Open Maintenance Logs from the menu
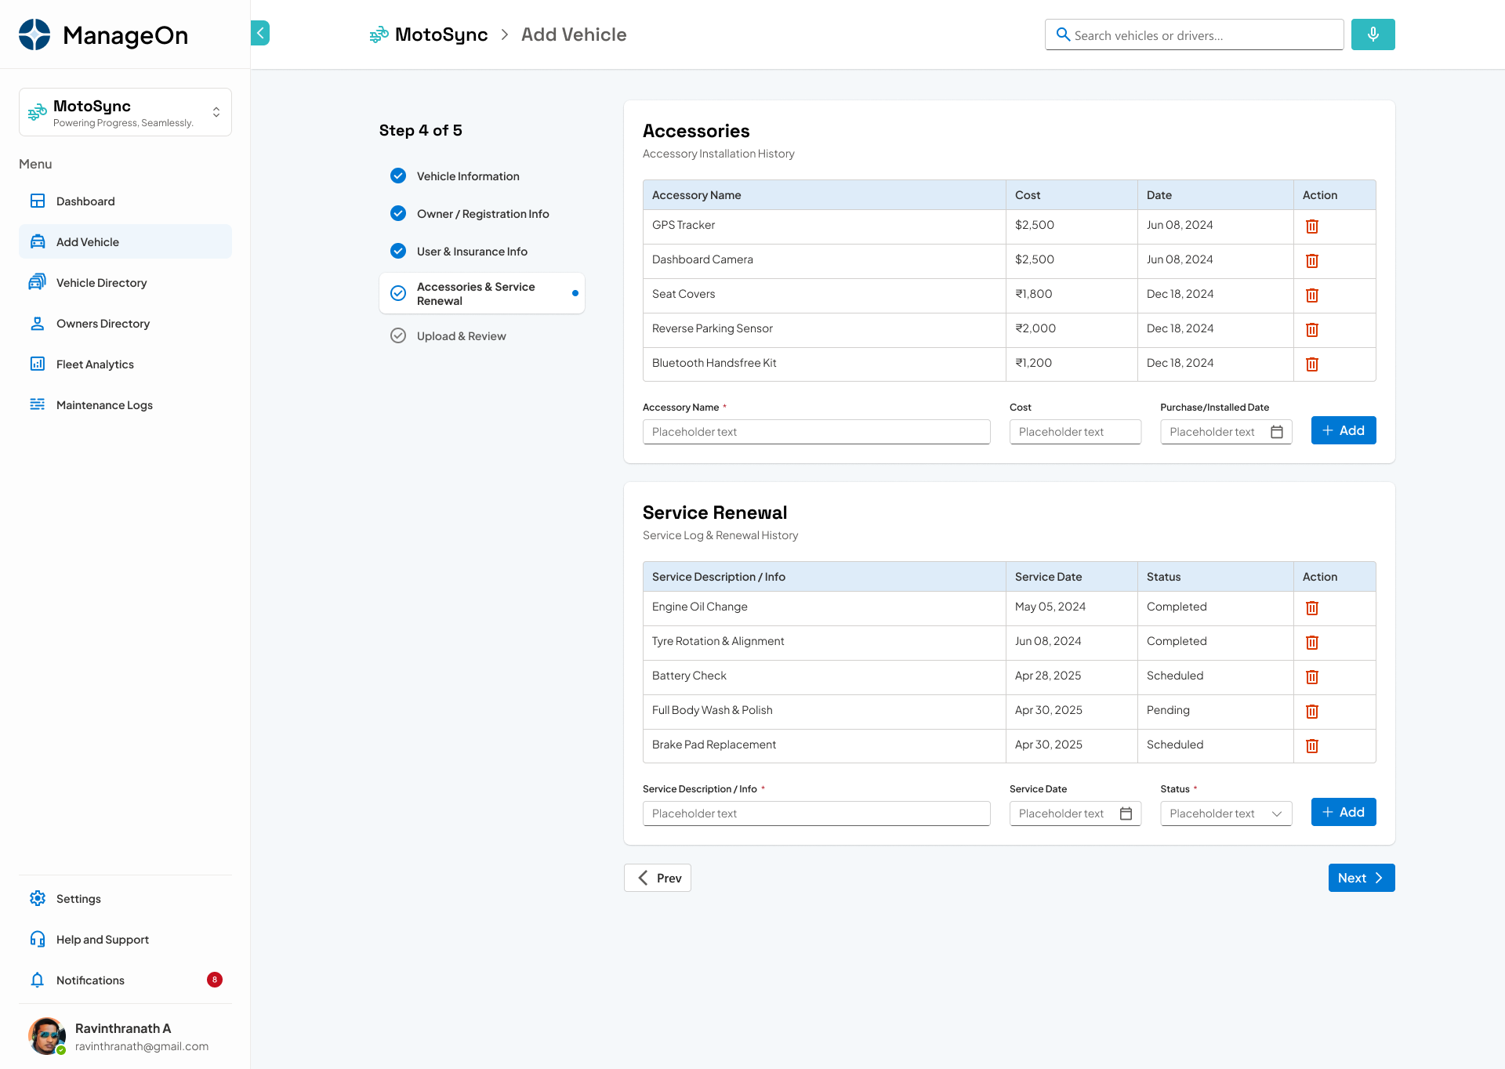This screenshot has width=1505, height=1069. (x=105, y=404)
